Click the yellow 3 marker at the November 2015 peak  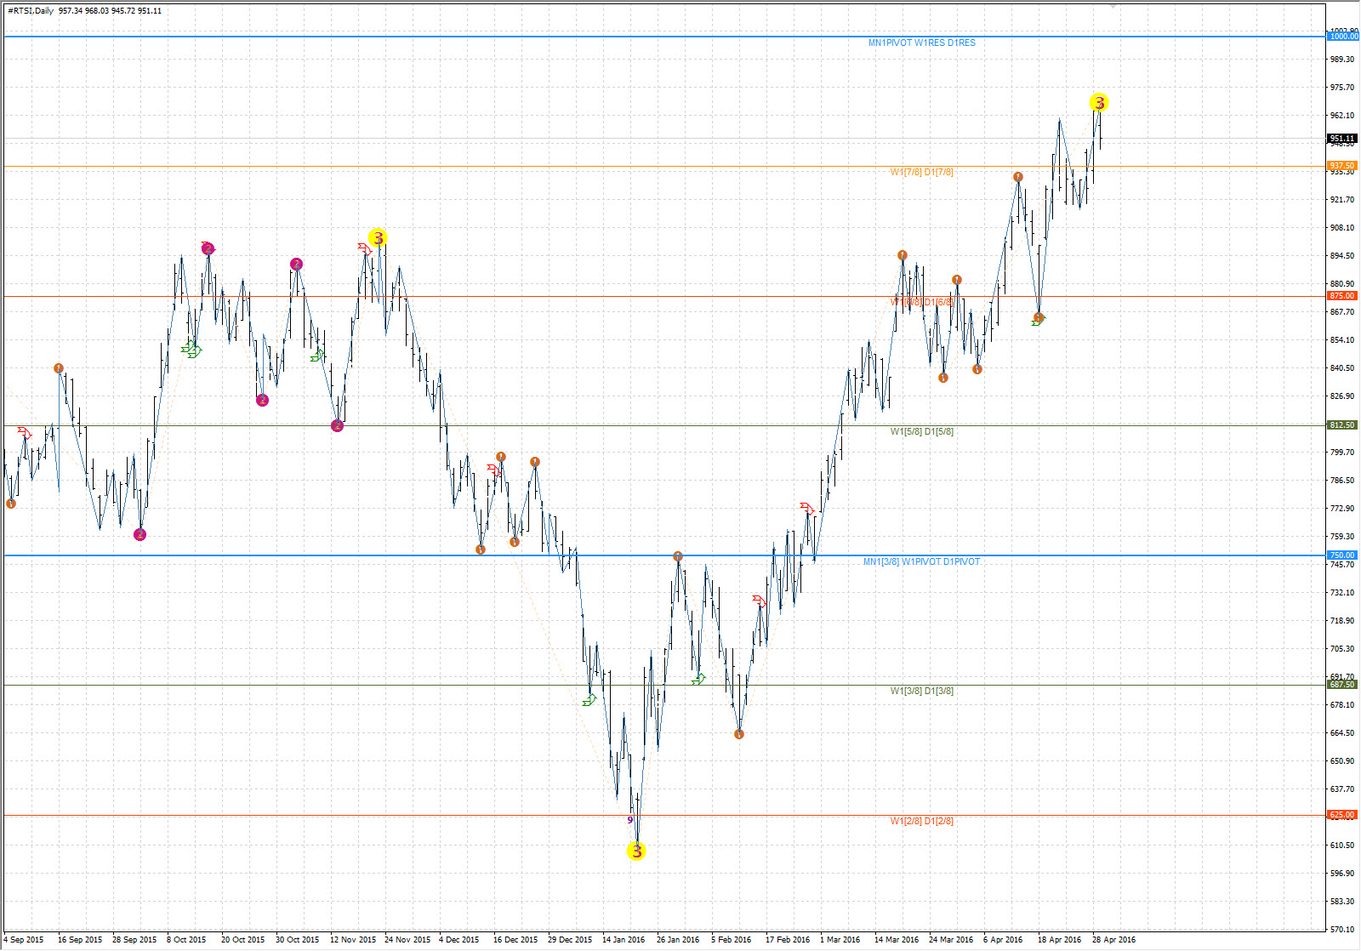[x=378, y=237]
